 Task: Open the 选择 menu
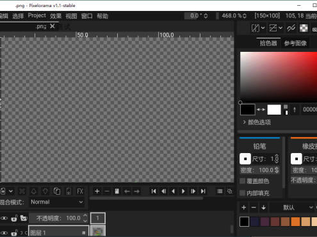[x=18, y=16]
